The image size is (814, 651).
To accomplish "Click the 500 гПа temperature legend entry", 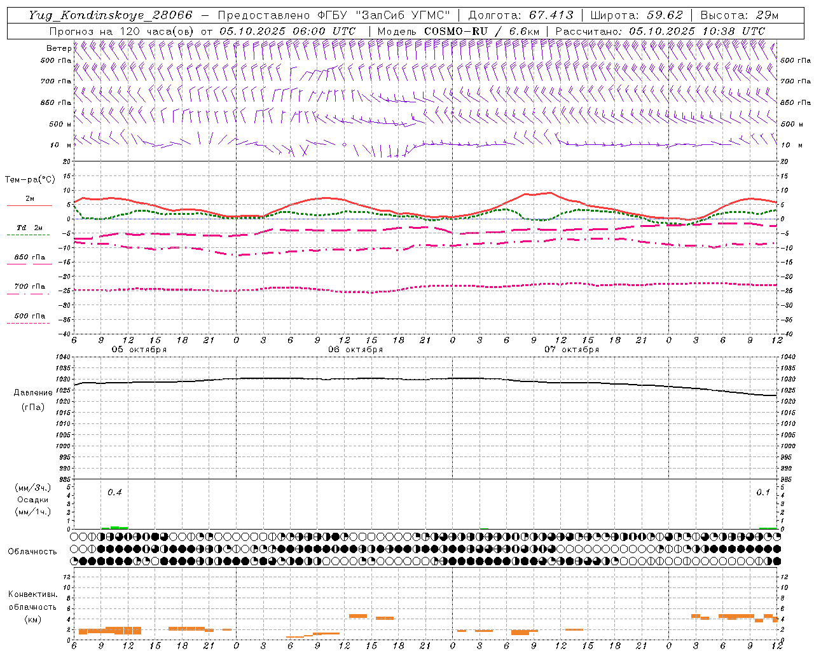I will click(x=29, y=317).
